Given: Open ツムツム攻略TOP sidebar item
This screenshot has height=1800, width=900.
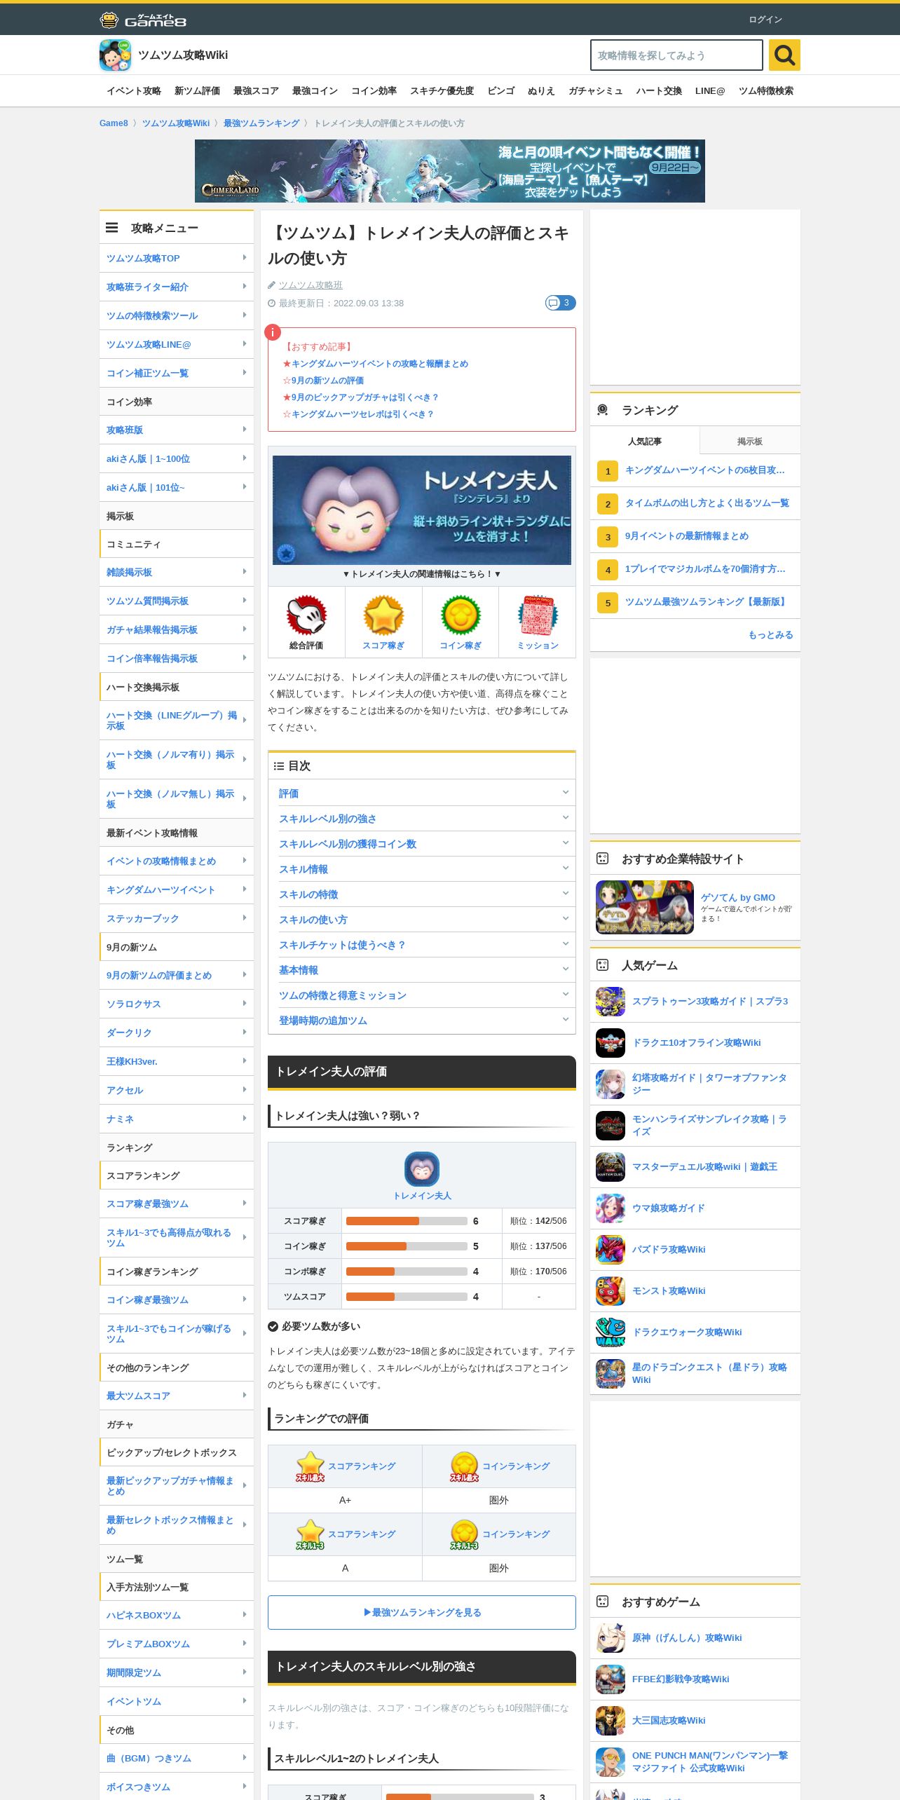Looking at the screenshot, I should tap(177, 258).
